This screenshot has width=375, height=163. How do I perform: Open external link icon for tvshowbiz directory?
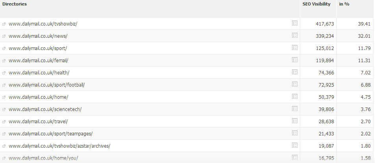tap(4, 24)
